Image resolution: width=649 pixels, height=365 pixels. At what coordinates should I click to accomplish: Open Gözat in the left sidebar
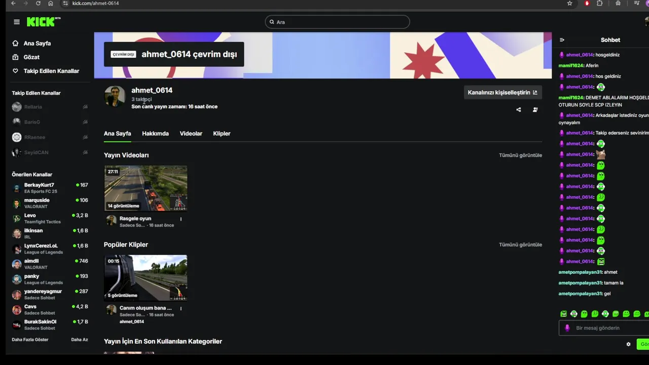(31, 57)
